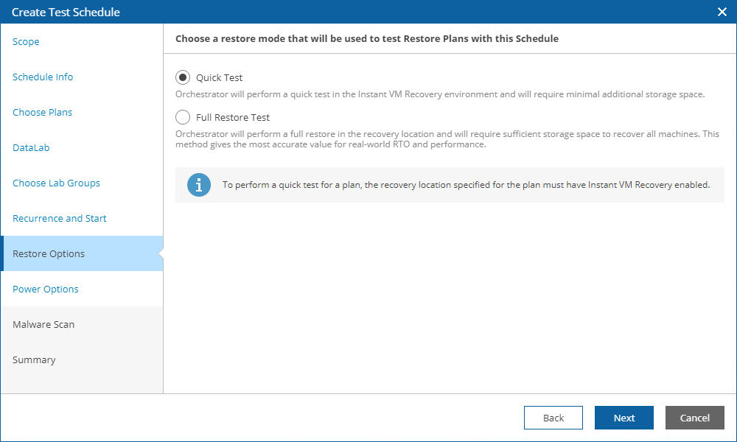Open Recurrence and Start settings
Image resolution: width=737 pixels, height=442 pixels.
[x=59, y=218]
